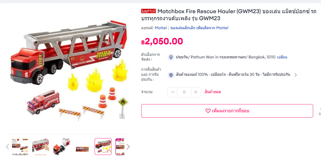Show next thumbnails with right arrow
Image resolution: width=321 pixels, height=160 pixels.
[x=128, y=147]
